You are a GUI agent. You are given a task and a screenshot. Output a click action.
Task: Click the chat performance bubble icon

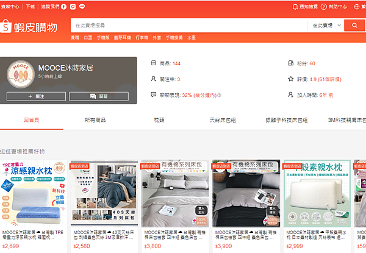pyautogui.click(x=153, y=94)
